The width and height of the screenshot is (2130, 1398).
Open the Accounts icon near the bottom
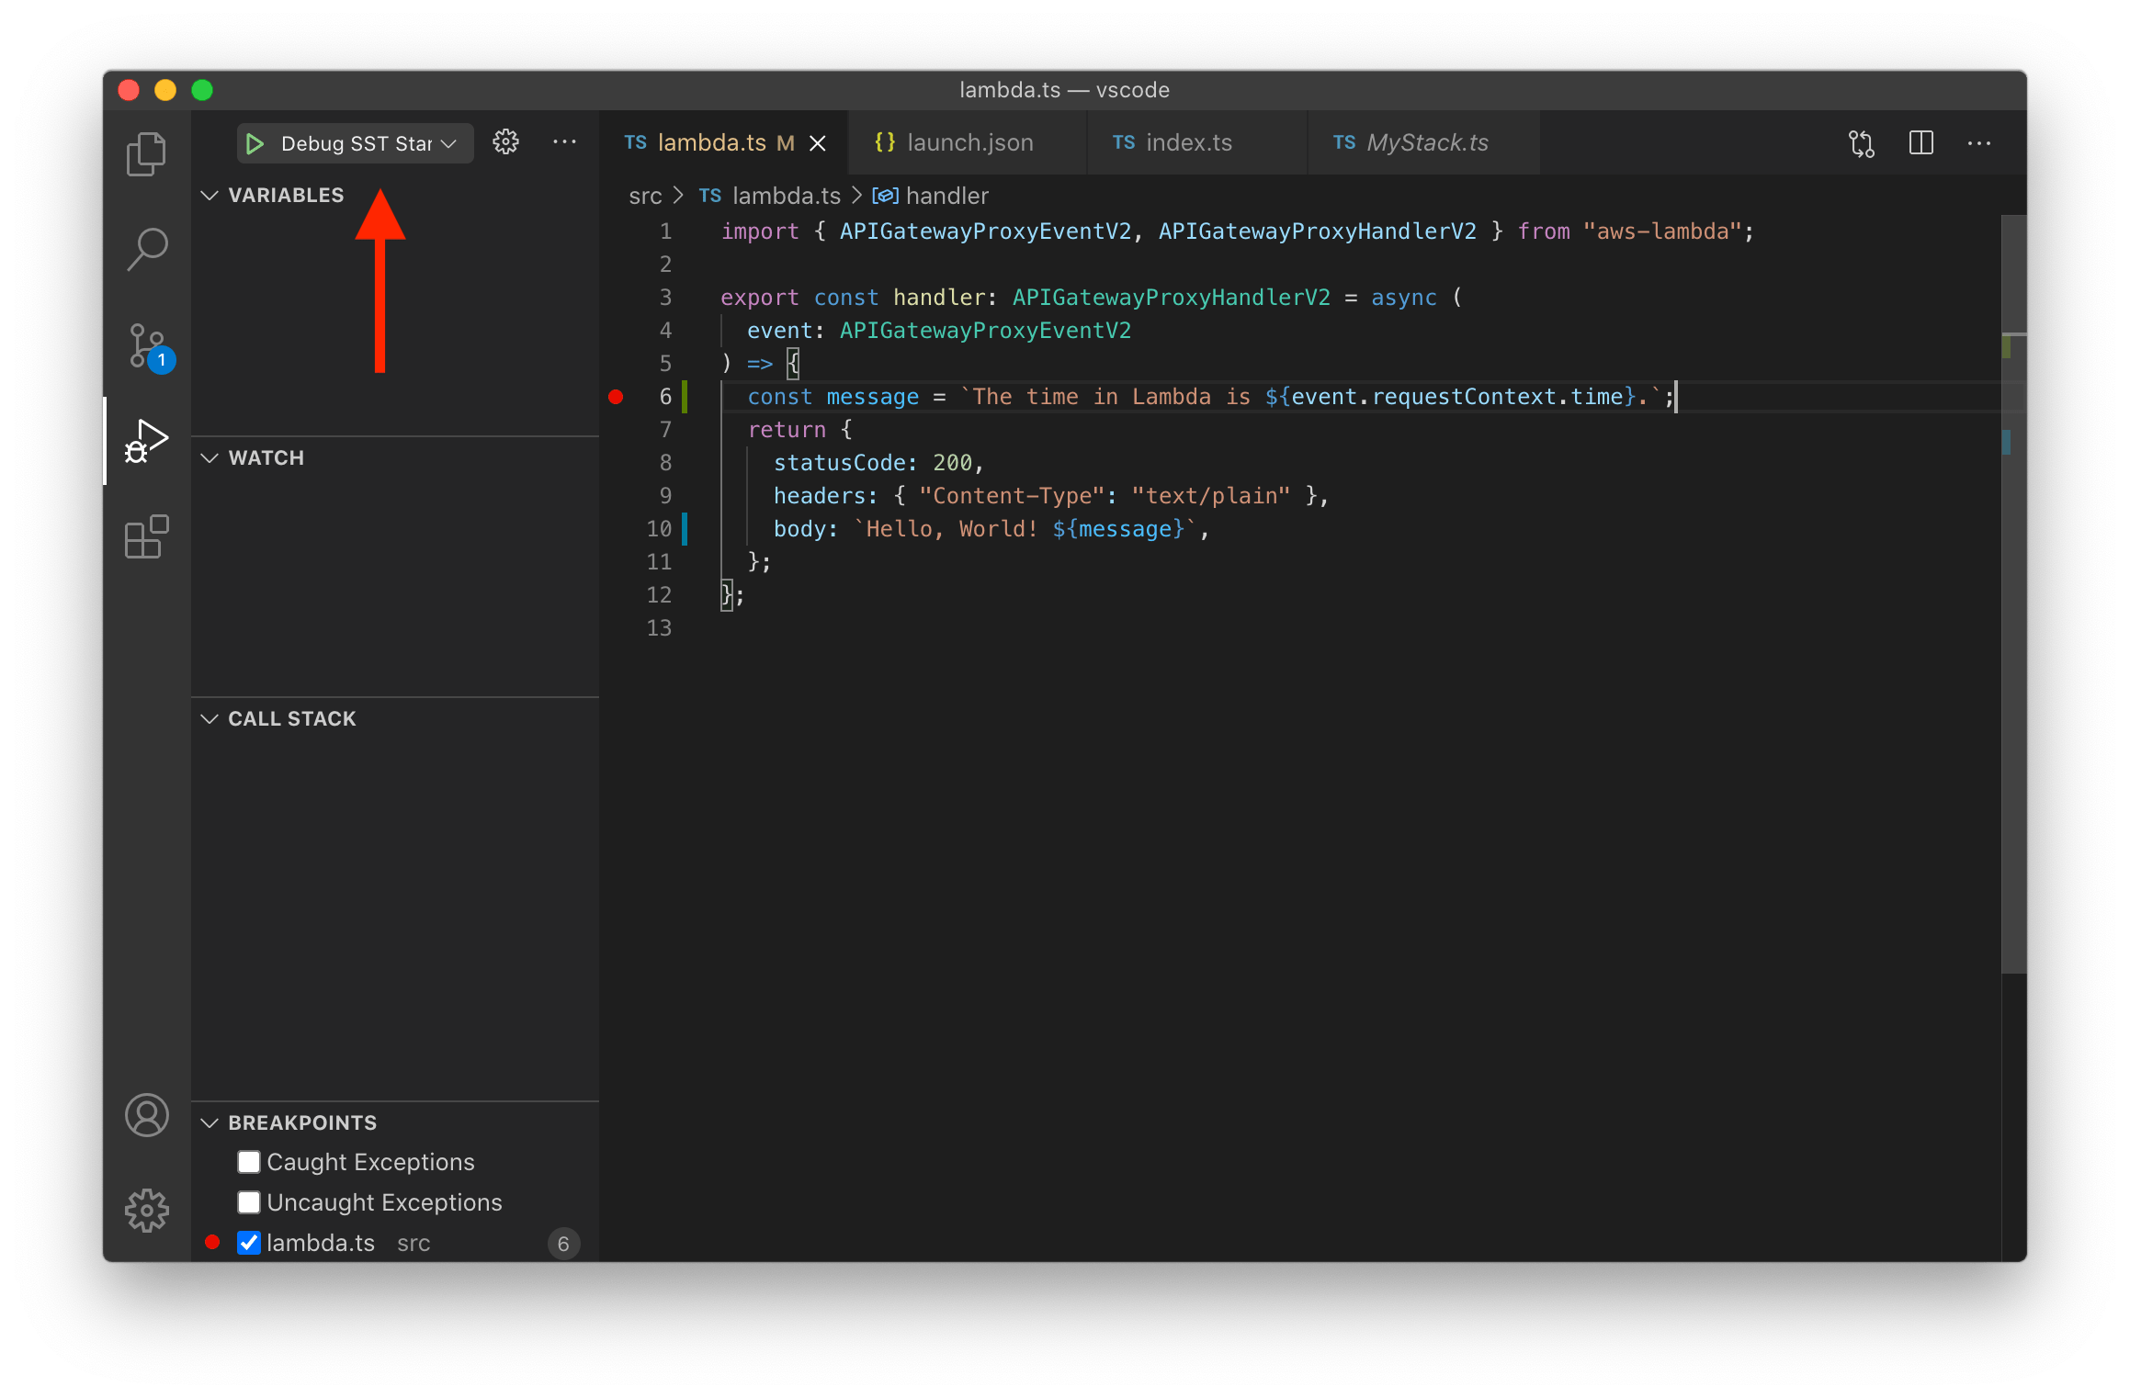coord(147,1115)
